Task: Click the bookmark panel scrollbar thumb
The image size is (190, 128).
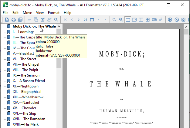Action: point(59,48)
